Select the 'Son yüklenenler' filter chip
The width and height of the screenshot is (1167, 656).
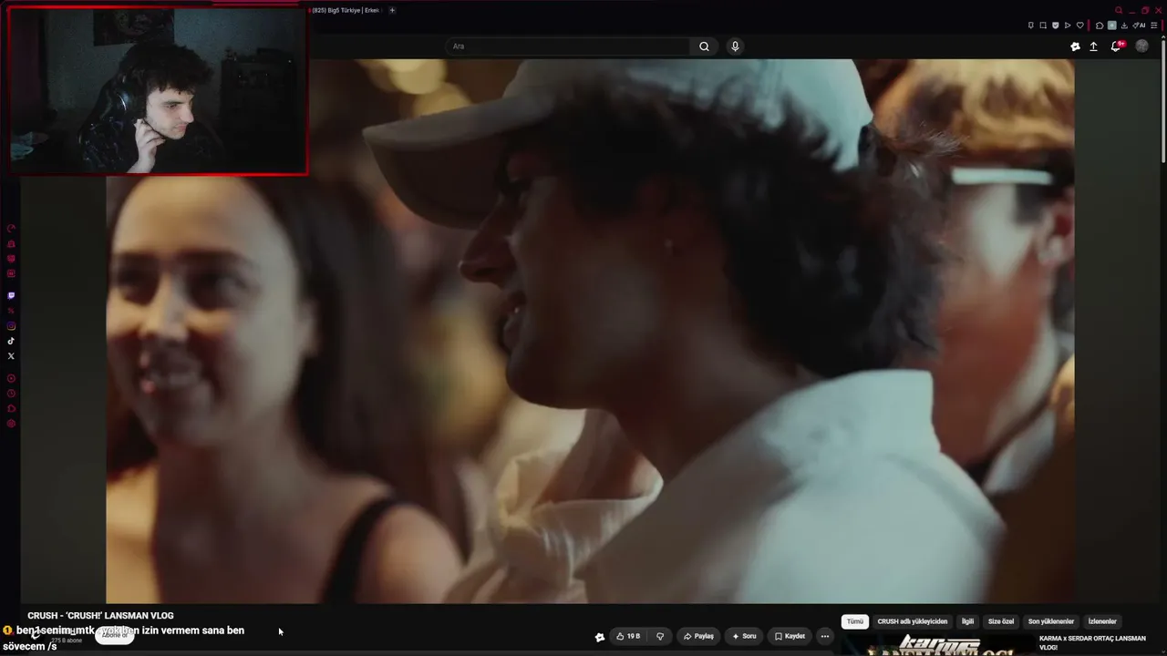pos(1051,621)
